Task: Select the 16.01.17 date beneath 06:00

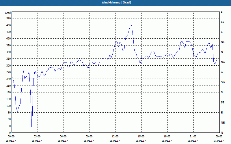Action: (63, 141)
